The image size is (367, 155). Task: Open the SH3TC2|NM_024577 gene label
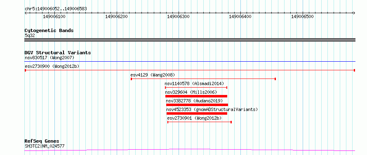[x=45, y=146]
